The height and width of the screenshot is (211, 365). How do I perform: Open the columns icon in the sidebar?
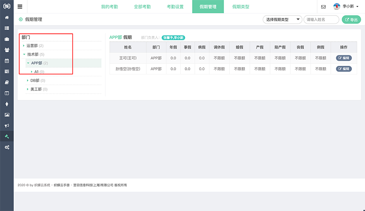pos(7,93)
